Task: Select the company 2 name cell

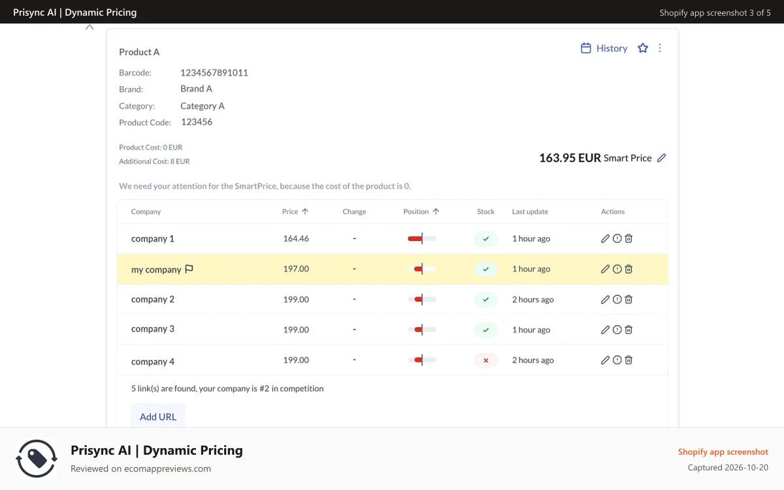Action: (153, 299)
